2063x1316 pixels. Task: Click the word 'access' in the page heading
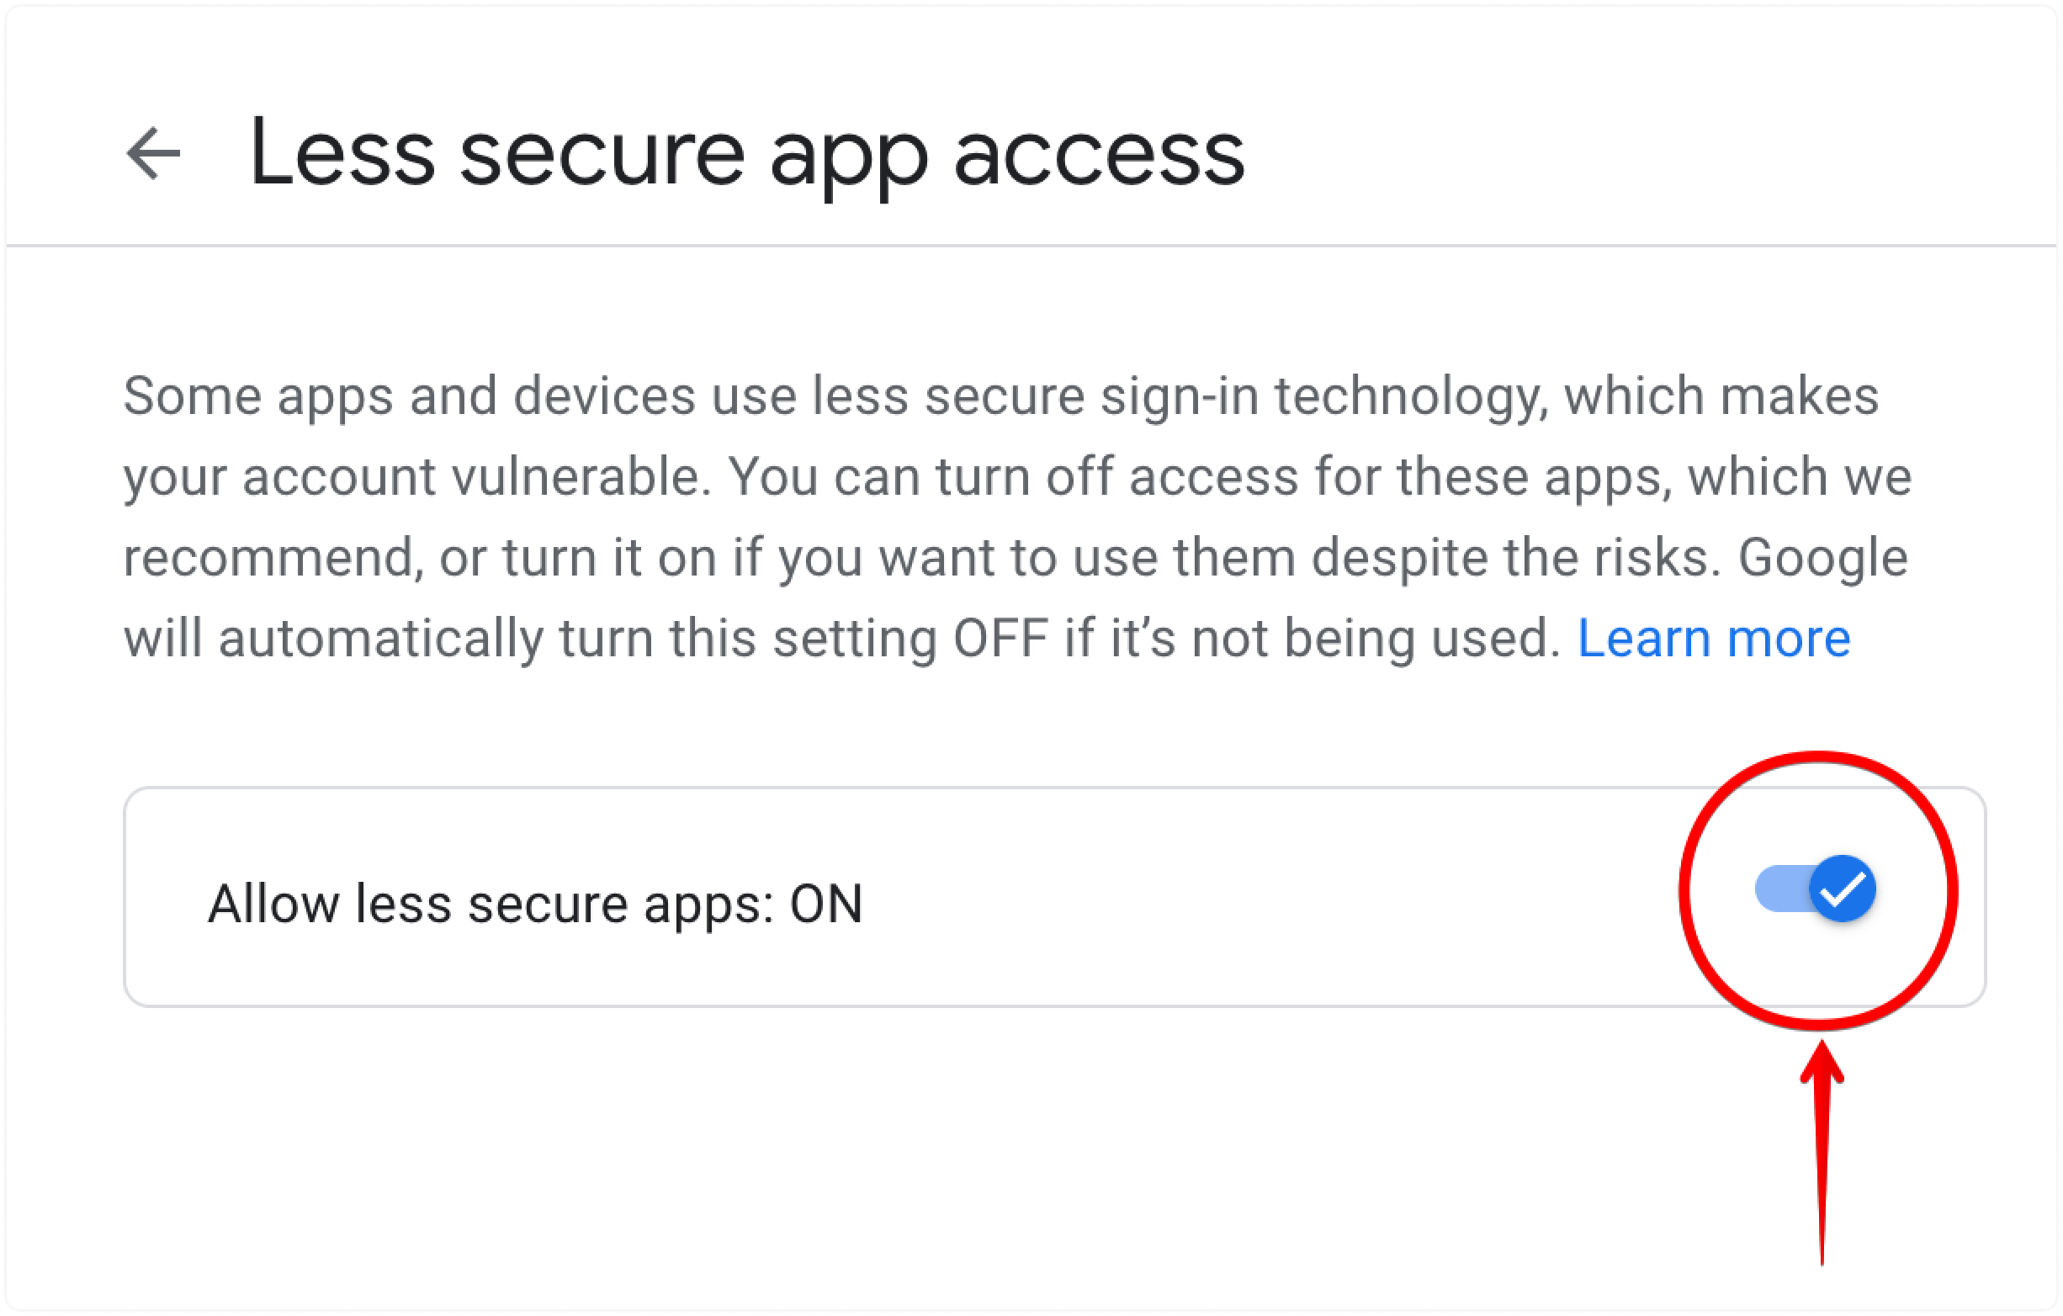click(1098, 156)
